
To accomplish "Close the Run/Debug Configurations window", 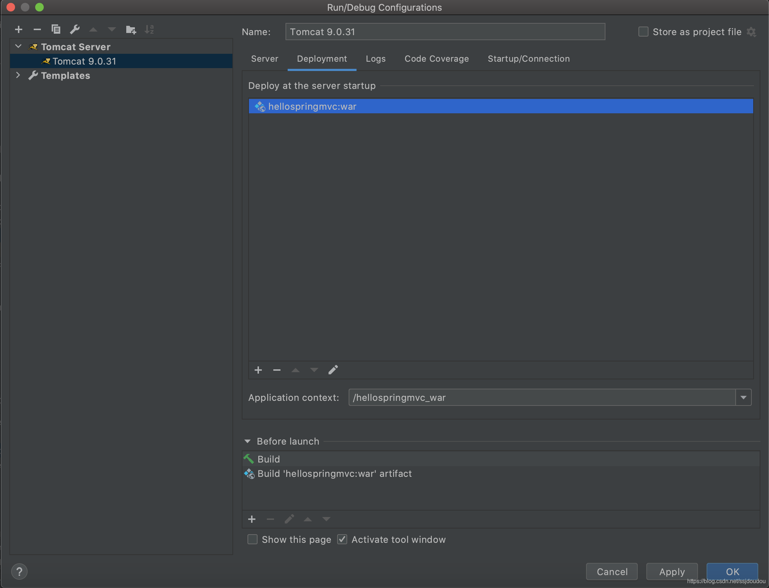I will tap(11, 7).
